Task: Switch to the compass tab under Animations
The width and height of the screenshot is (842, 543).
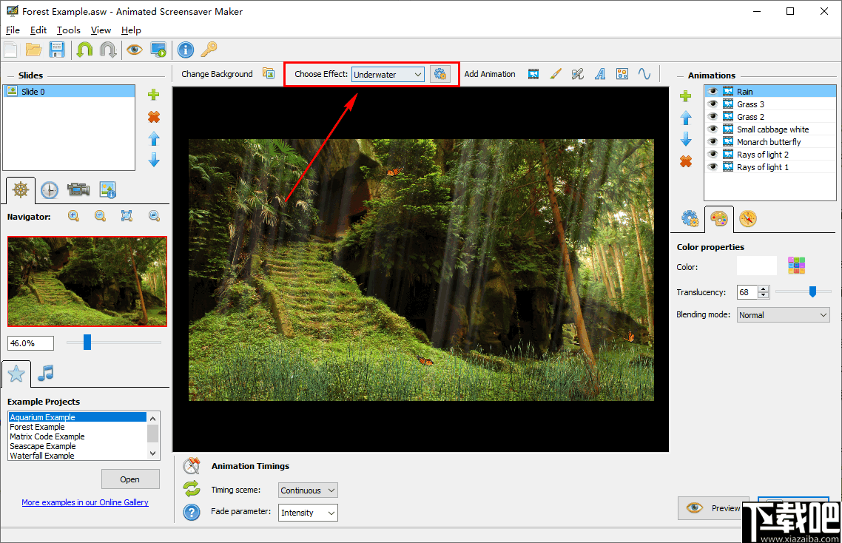Action: coord(747,218)
